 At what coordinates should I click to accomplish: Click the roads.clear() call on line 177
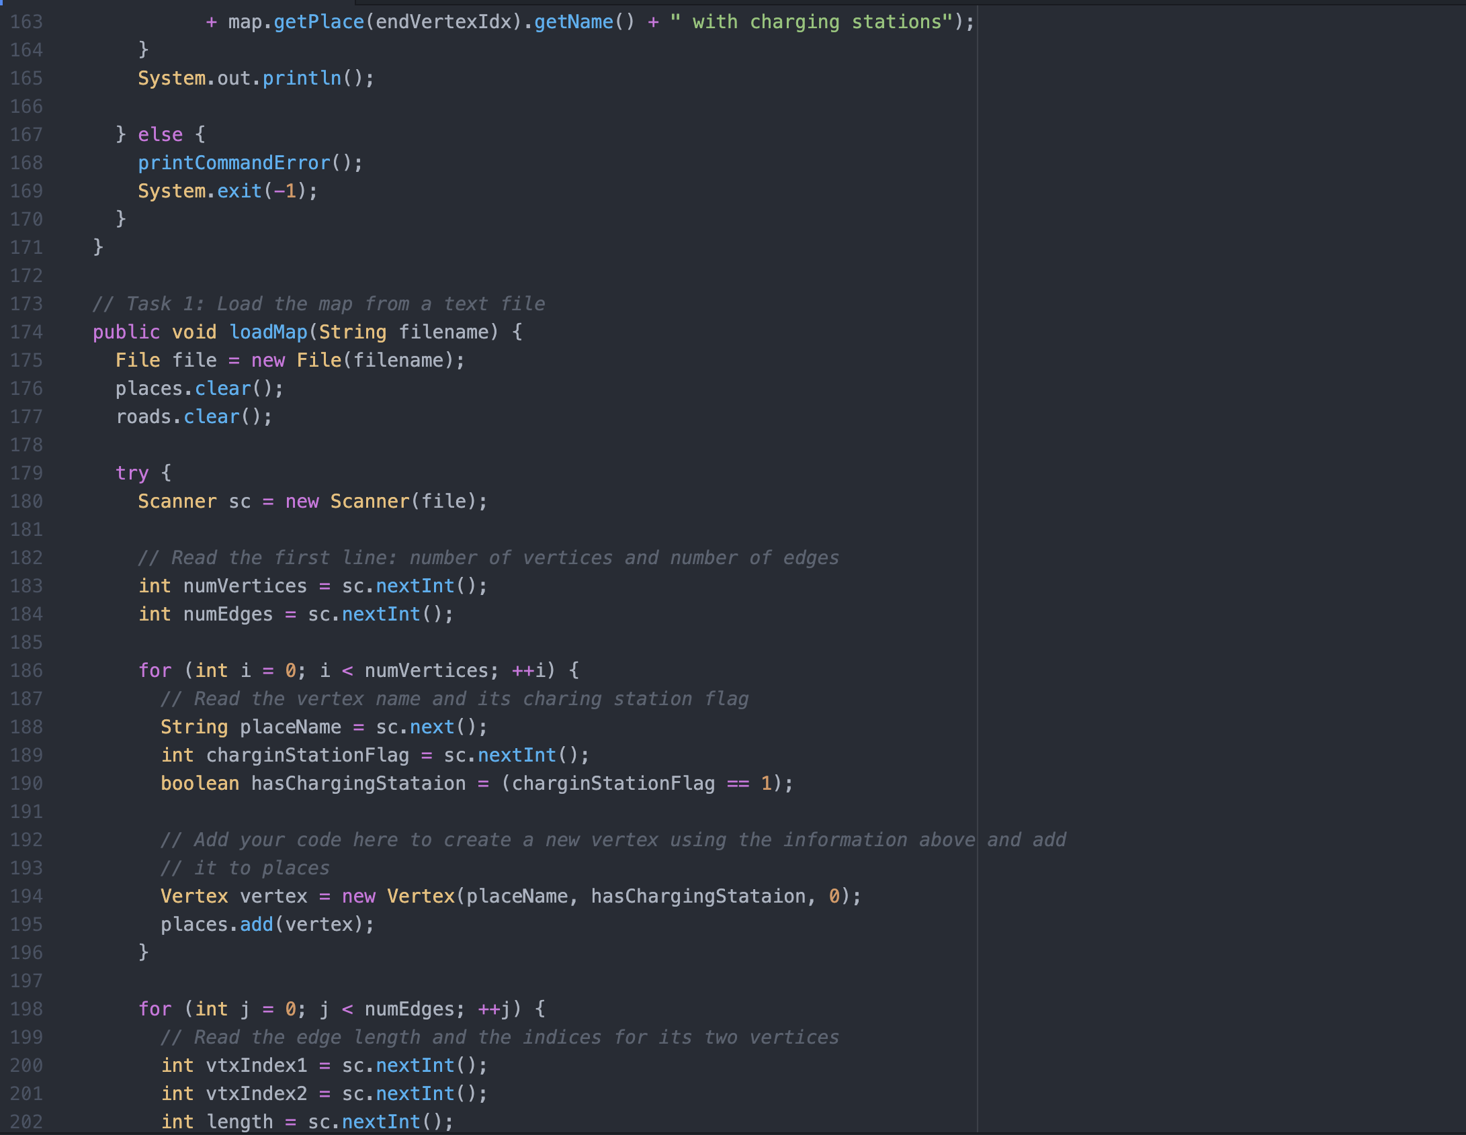click(193, 416)
